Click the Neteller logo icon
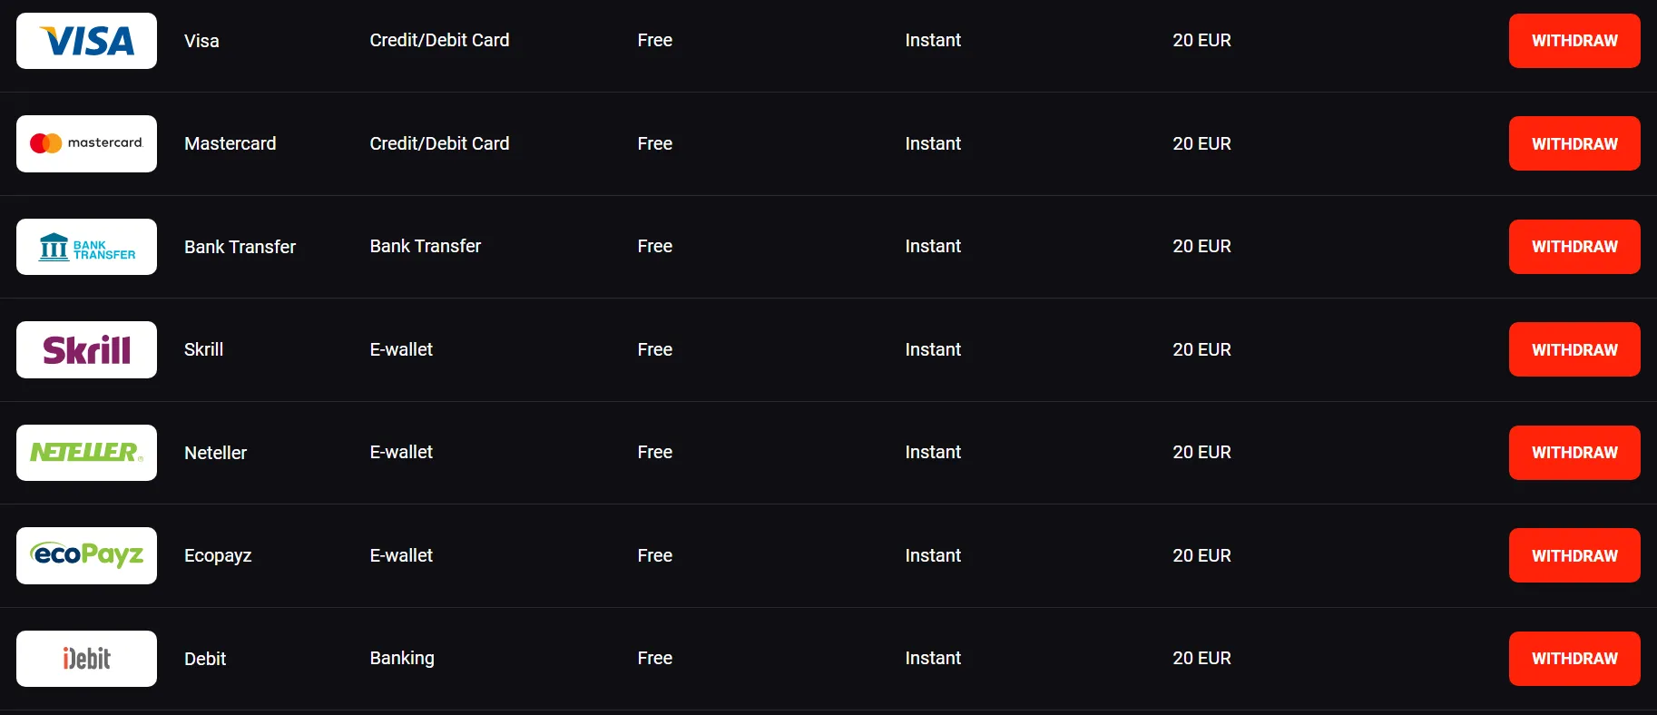 point(86,452)
